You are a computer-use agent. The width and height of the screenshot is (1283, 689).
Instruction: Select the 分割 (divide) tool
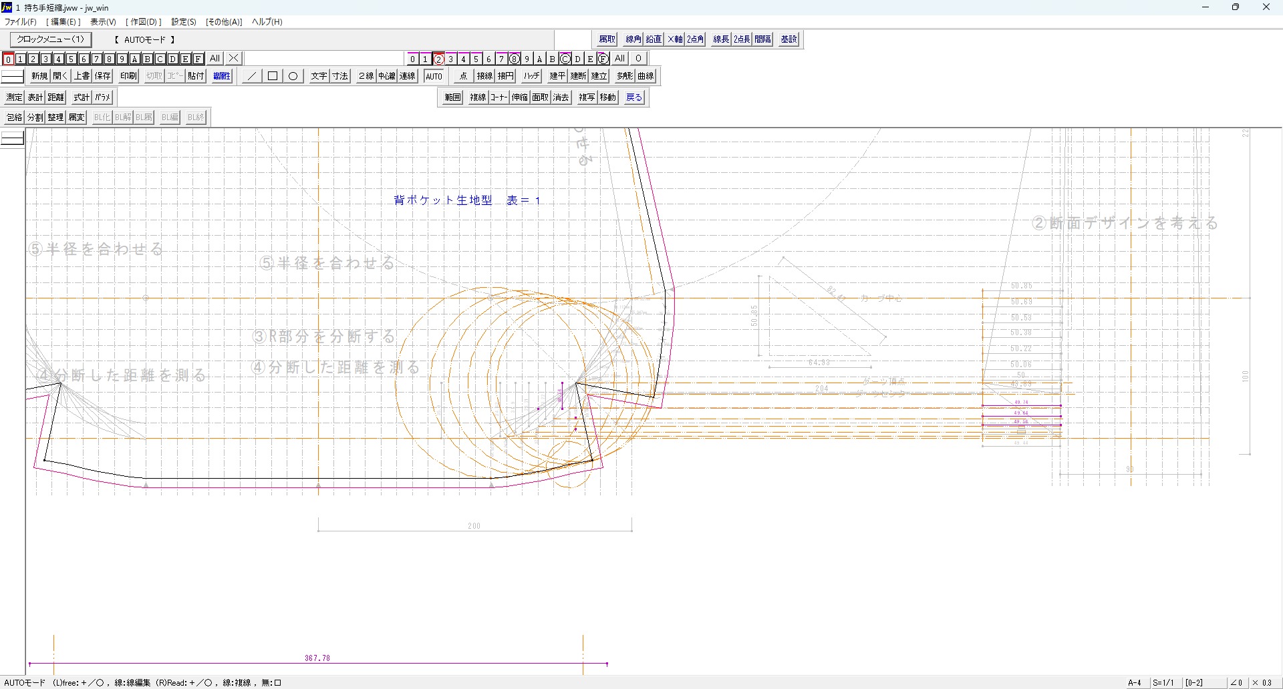coord(35,118)
